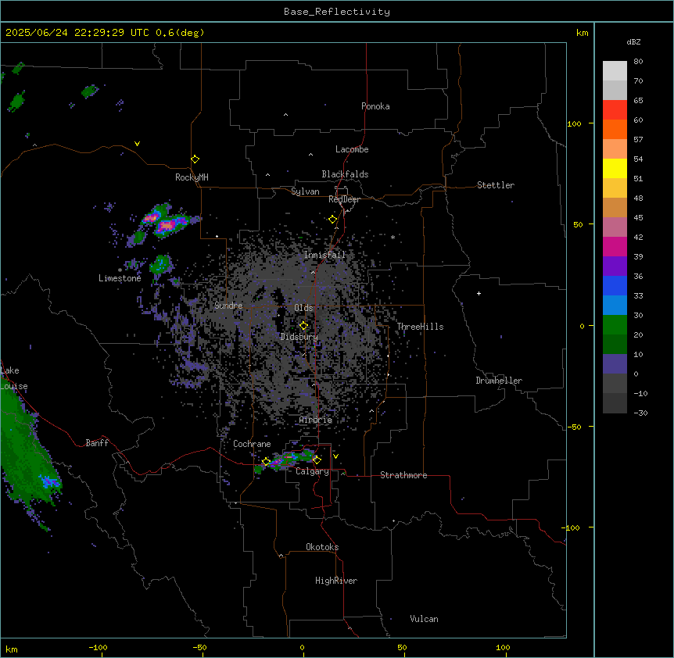Pick the orange 57-60 dBZ legend swatch

pyautogui.click(x=615, y=129)
